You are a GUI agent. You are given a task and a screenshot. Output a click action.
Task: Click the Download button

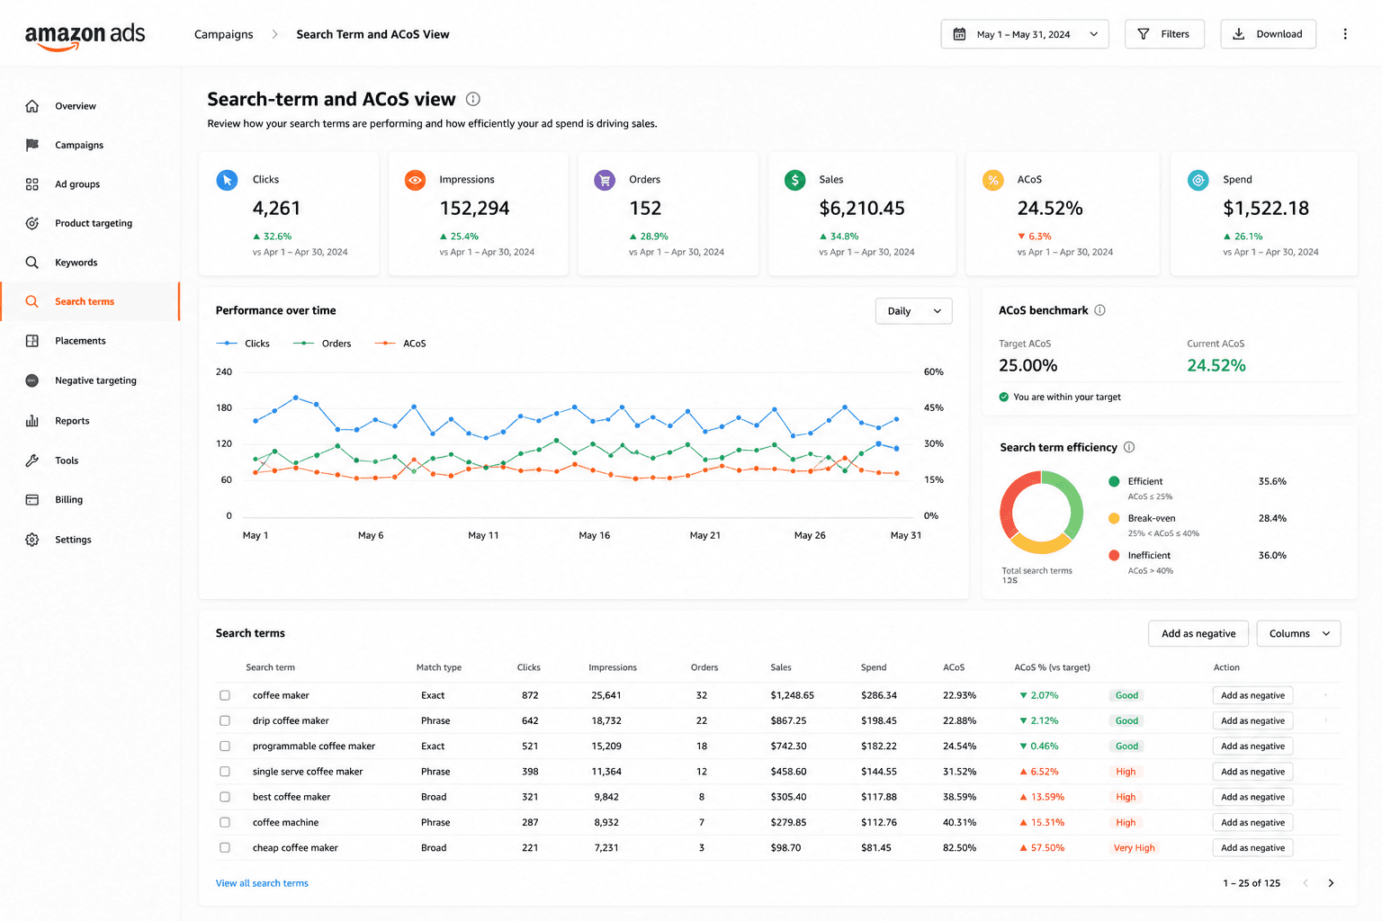tap(1268, 34)
